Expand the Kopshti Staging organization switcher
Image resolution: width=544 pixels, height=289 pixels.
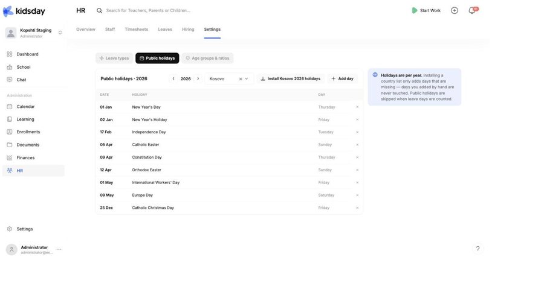60,33
